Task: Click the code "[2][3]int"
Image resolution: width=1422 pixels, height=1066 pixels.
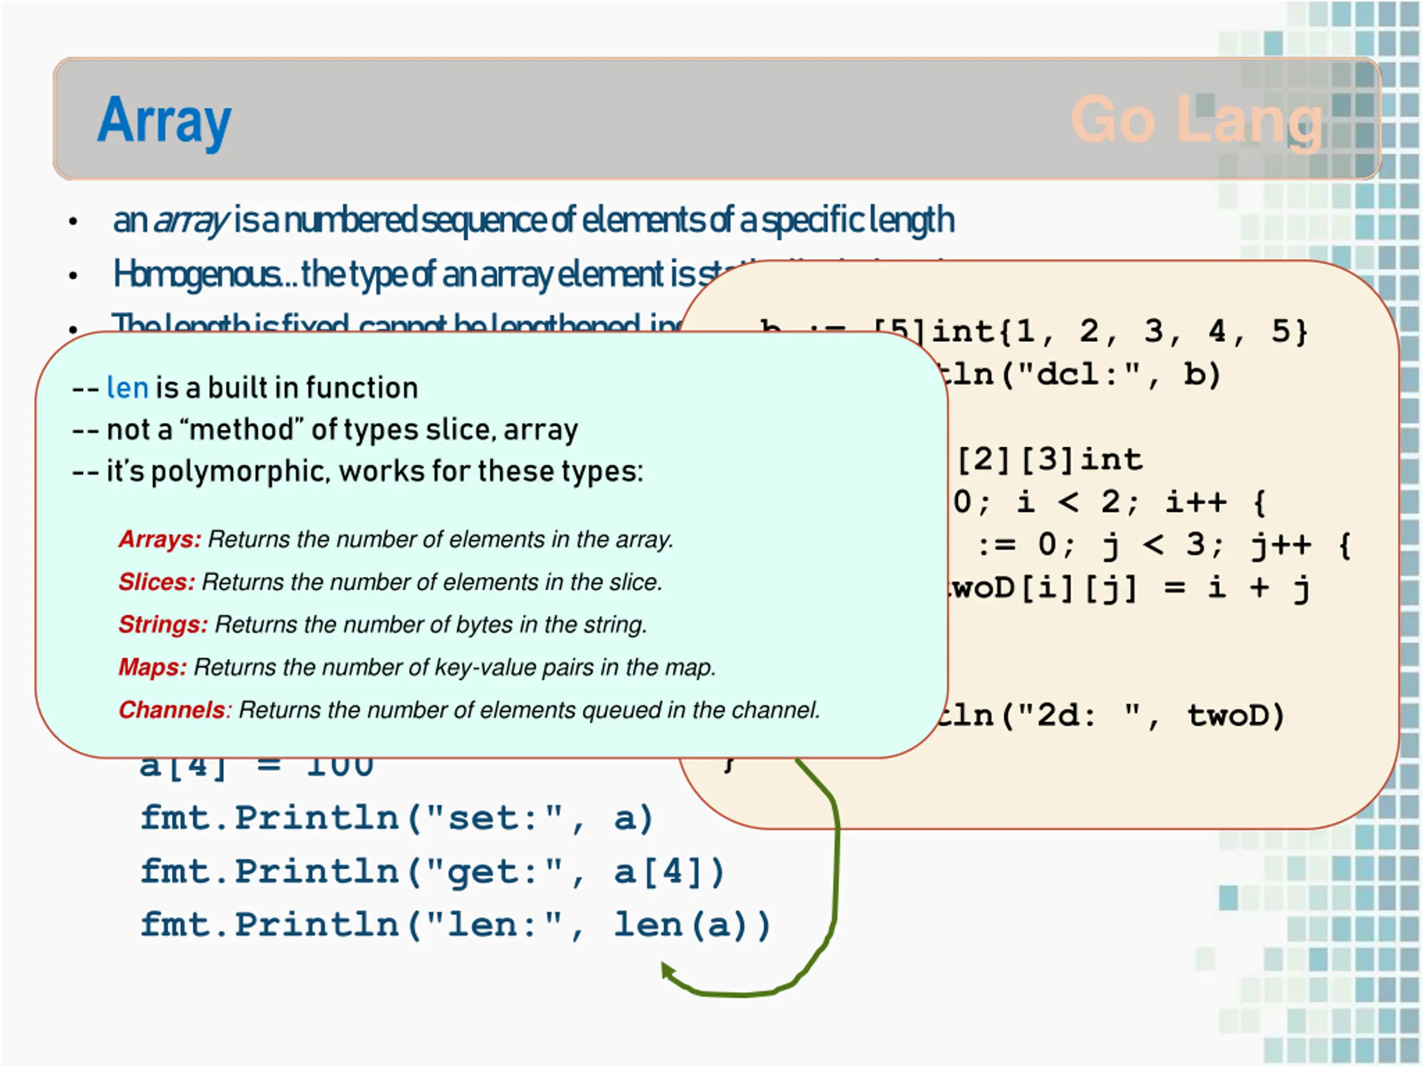Action: point(1050,460)
